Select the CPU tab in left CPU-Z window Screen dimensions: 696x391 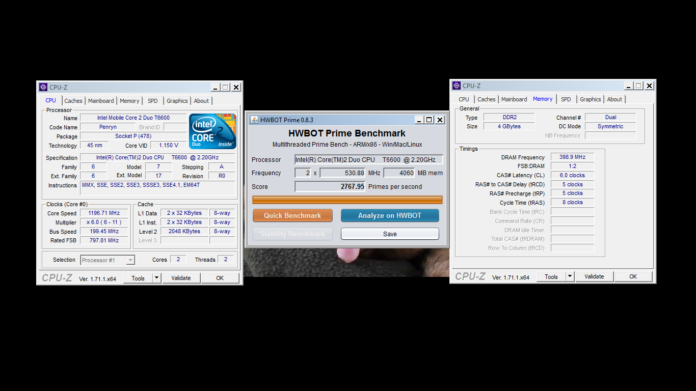click(x=51, y=100)
